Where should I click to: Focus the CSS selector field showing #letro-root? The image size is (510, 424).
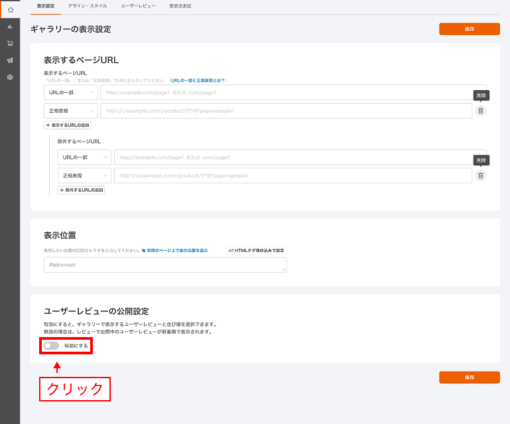pos(165,265)
